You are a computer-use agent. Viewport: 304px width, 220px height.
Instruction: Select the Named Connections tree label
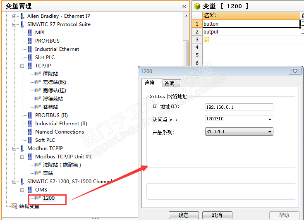60,132
